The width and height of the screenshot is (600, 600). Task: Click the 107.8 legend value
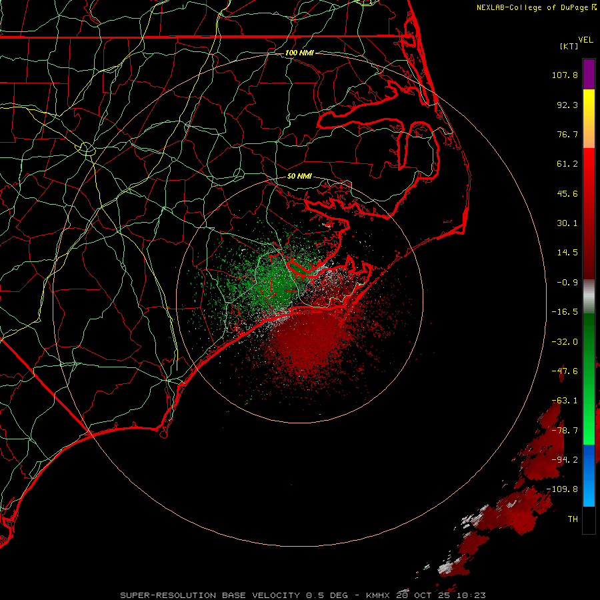coord(565,75)
